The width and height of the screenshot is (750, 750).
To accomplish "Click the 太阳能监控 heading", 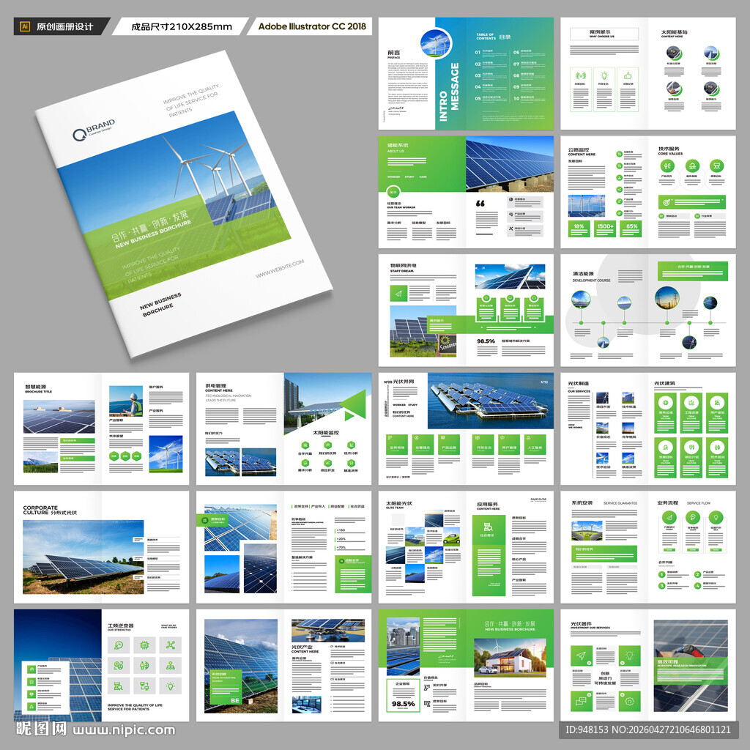I will tap(326, 432).
